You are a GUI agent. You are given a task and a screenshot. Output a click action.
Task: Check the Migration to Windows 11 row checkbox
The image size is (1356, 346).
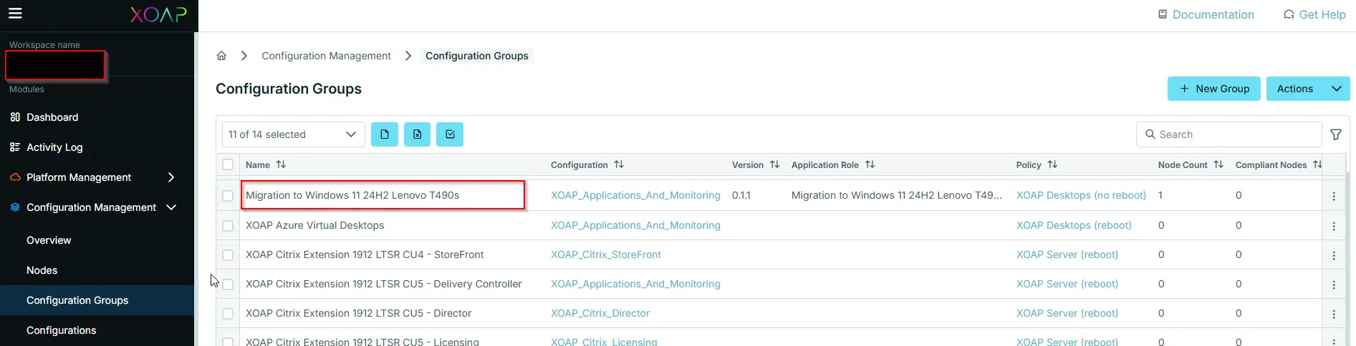[228, 196]
